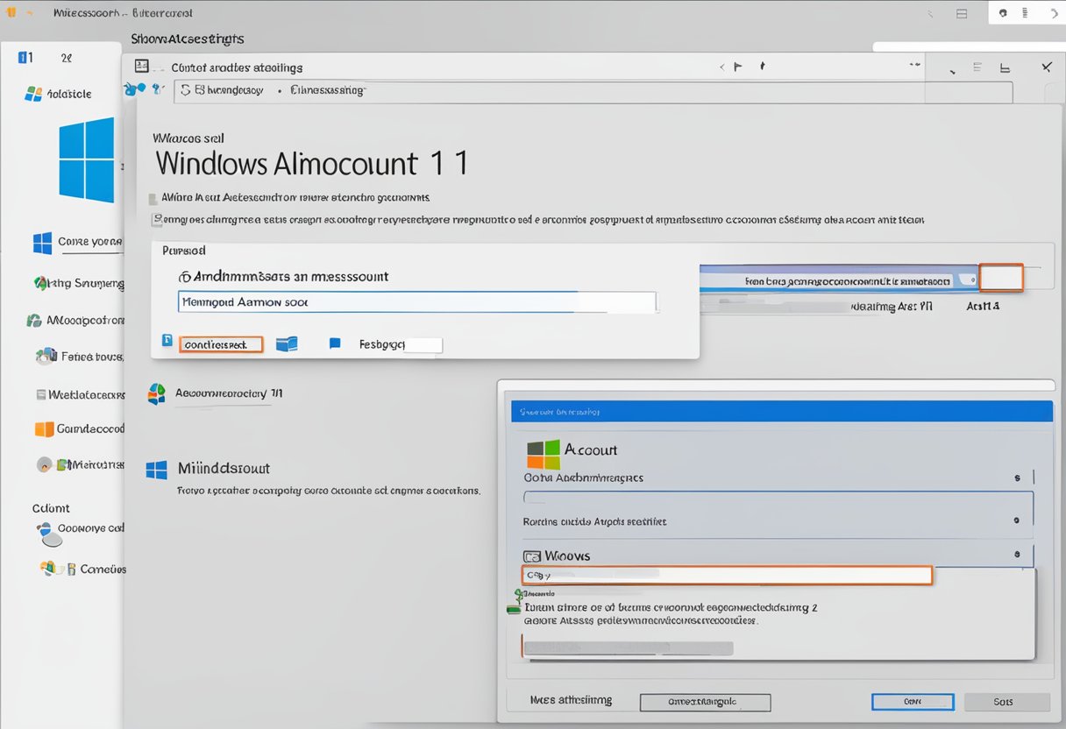Select the Windows logo icon beside Microsoft account
The height and width of the screenshot is (729, 1066).
pyautogui.click(x=156, y=471)
